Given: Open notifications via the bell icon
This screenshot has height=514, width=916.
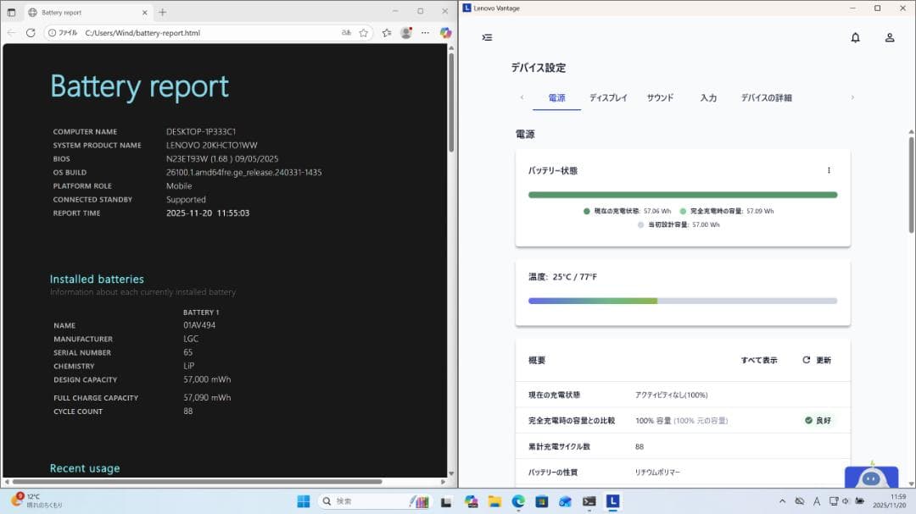Looking at the screenshot, I should 855,37.
